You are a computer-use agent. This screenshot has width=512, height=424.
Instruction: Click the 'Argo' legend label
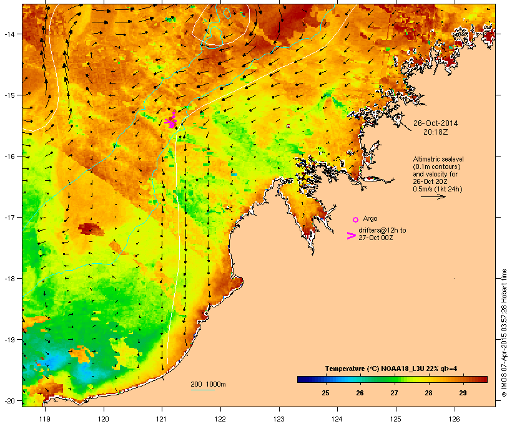coord(370,218)
